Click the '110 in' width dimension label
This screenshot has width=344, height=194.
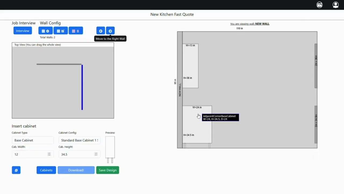[x=239, y=28]
